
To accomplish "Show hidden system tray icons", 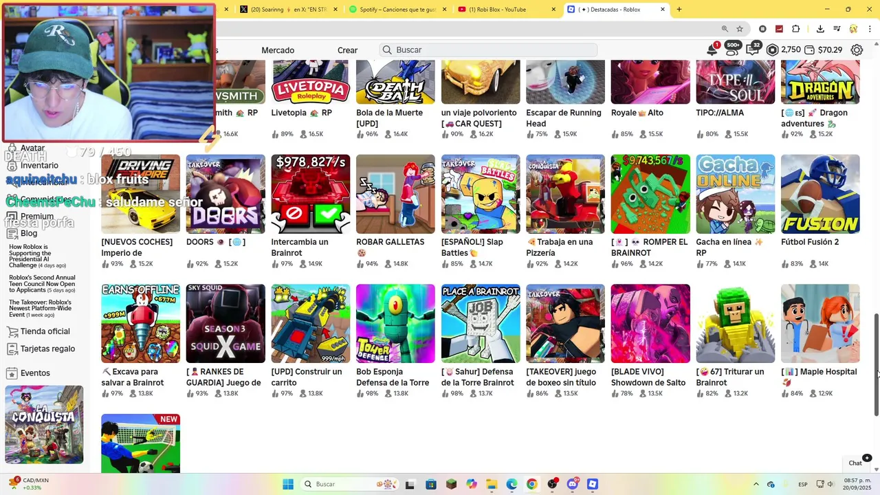I will coord(756,484).
